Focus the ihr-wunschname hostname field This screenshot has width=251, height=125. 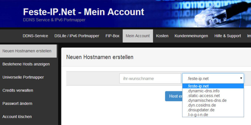coord(150,78)
